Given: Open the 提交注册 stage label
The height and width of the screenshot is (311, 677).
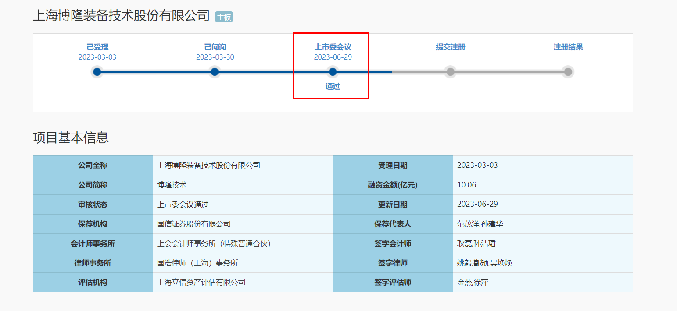Looking at the screenshot, I should pyautogui.click(x=450, y=47).
